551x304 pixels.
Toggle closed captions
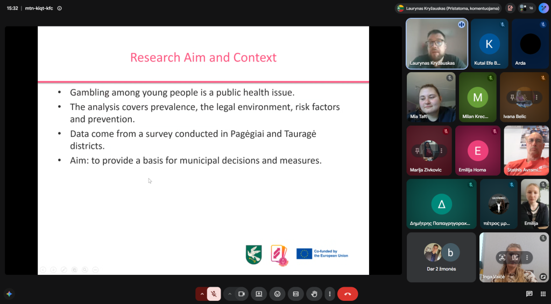[296, 294]
